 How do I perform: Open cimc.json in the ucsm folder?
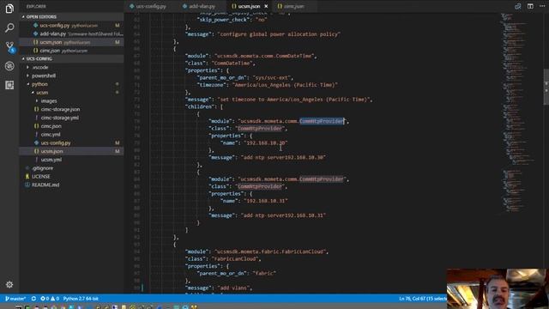tap(51, 126)
